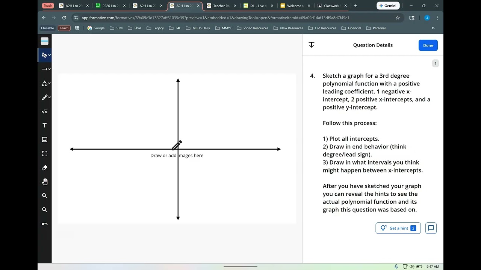
Task: Switch to the Teacher Pa tab
Action: (222, 6)
